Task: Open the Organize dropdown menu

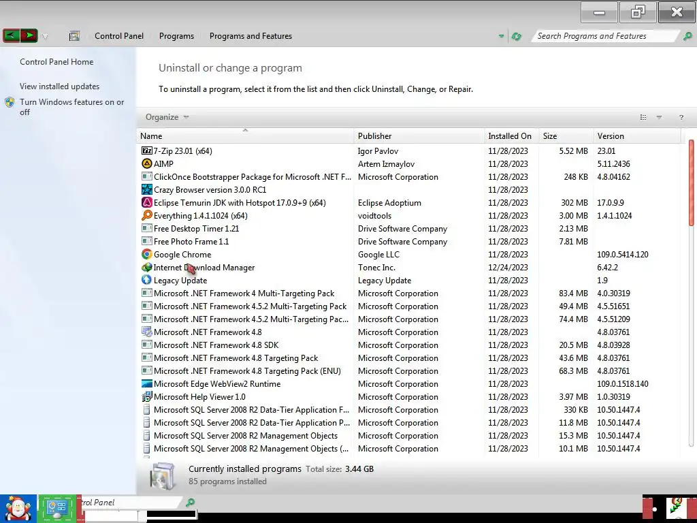Action: (167, 117)
